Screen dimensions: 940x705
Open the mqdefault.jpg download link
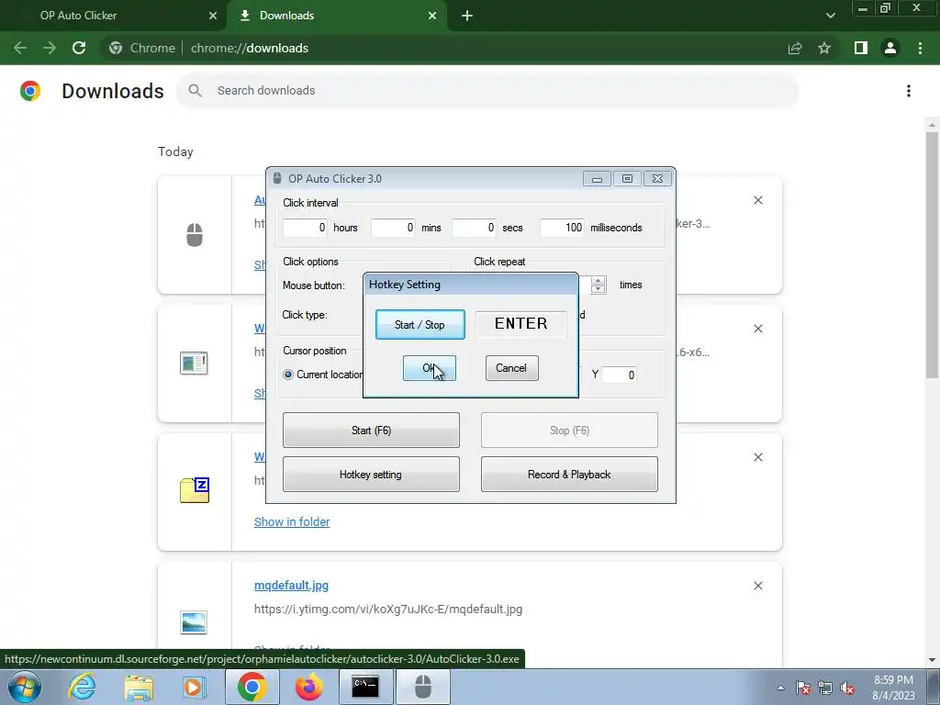click(x=291, y=585)
